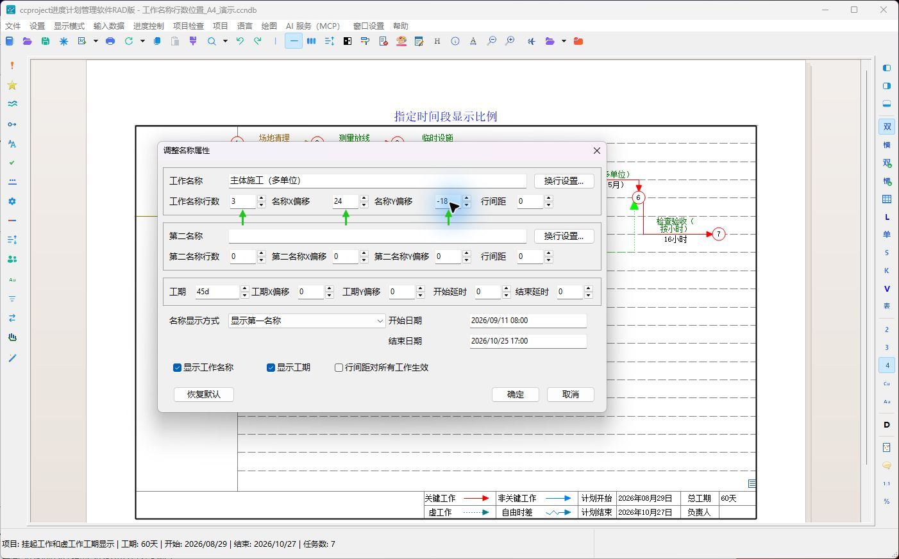Open the 项目检查 menu
This screenshot has width=899, height=559.
pos(189,26)
